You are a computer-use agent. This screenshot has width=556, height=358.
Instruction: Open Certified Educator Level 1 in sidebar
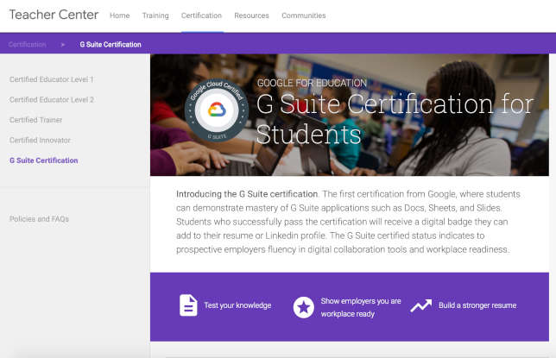pos(52,79)
